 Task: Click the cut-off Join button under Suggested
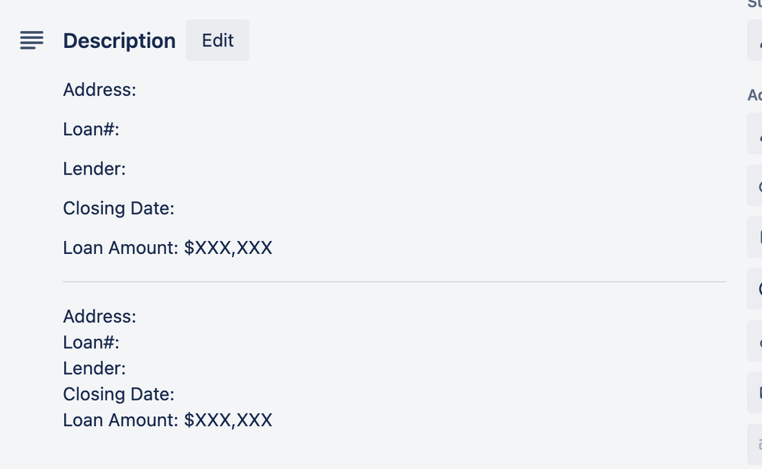(754, 40)
